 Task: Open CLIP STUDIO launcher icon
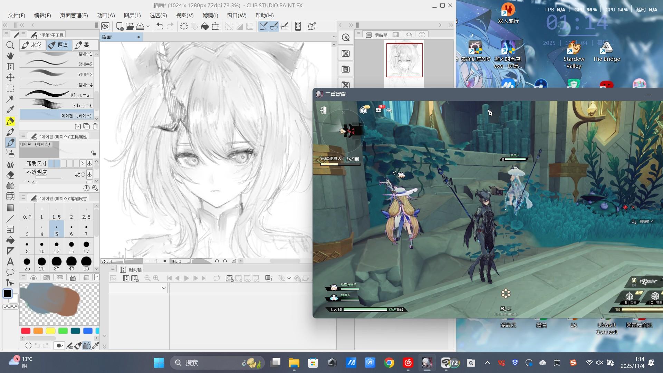pyautogui.click(x=105, y=26)
